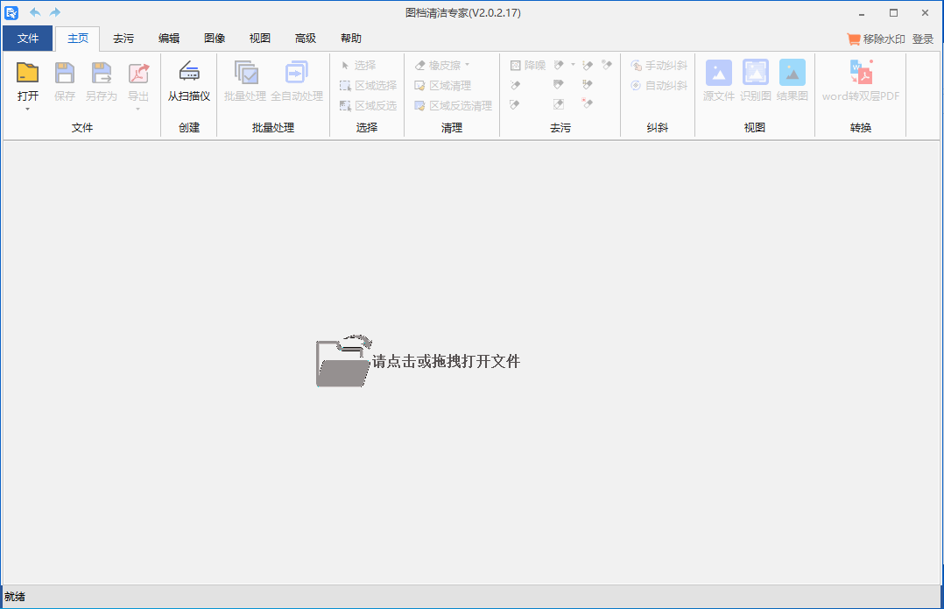Expand the 橡皮擦 eraser dropdown
The width and height of the screenshot is (944, 609).
468,65
